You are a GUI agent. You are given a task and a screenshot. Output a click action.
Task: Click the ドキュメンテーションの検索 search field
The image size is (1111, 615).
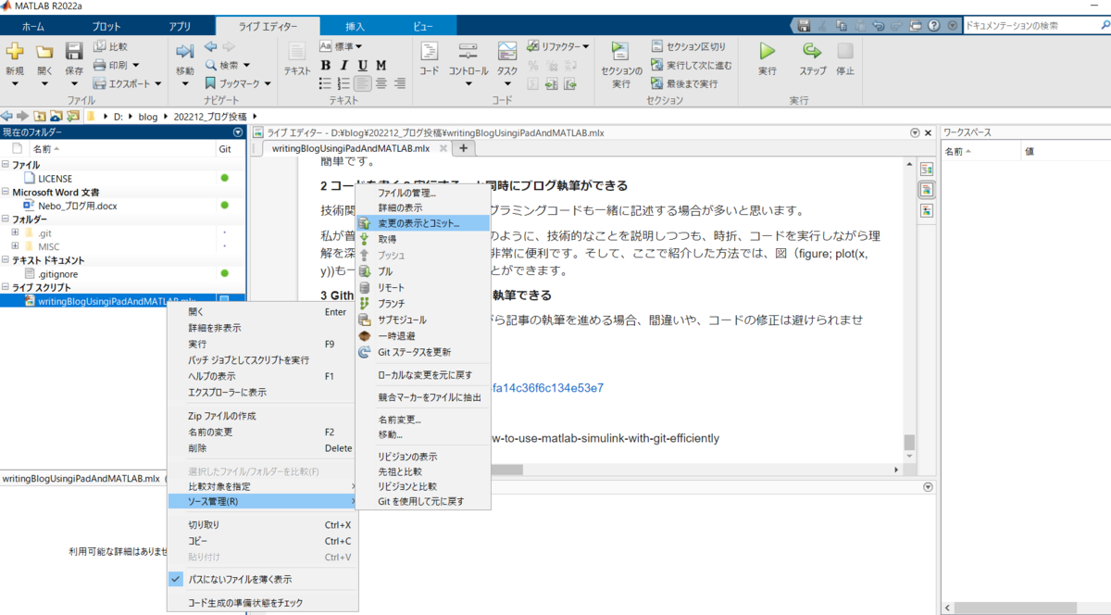(x=1036, y=26)
